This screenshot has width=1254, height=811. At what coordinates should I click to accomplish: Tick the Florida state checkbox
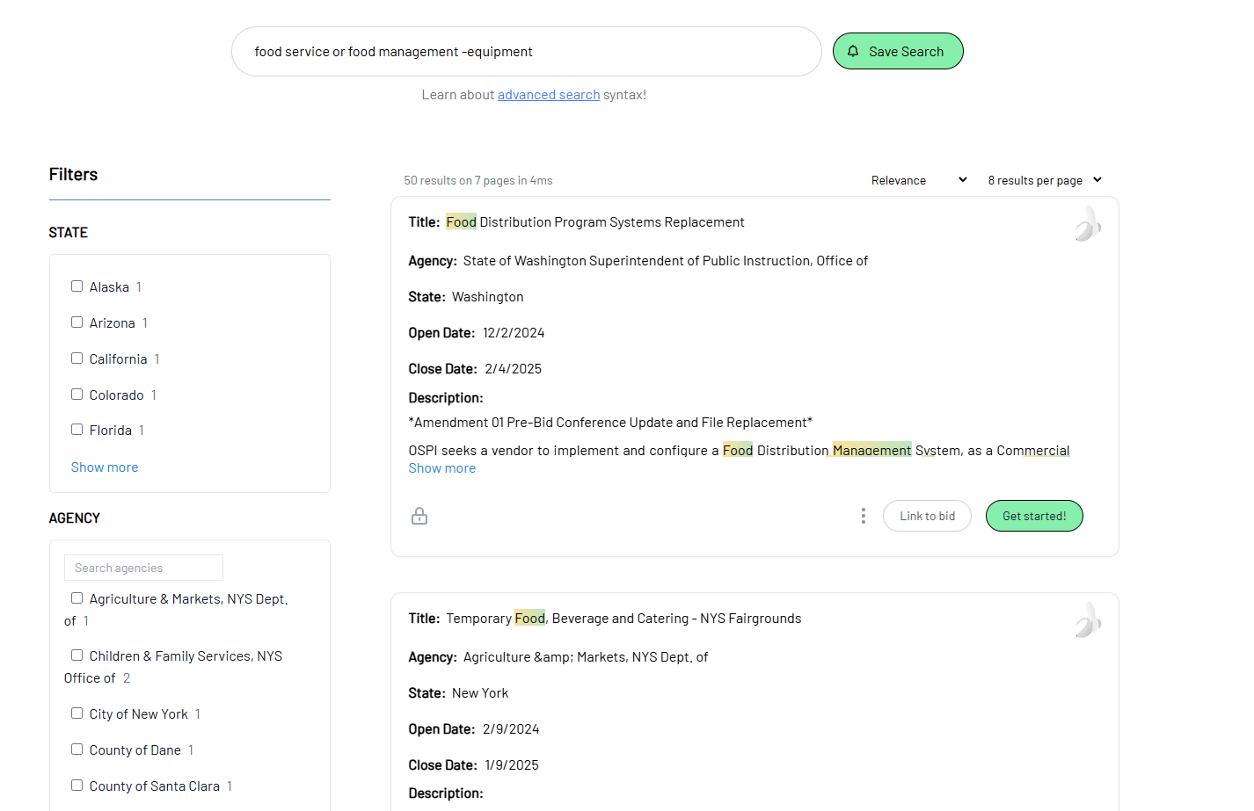77,430
